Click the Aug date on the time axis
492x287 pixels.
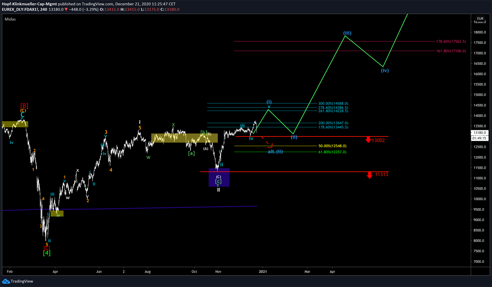tap(148, 272)
